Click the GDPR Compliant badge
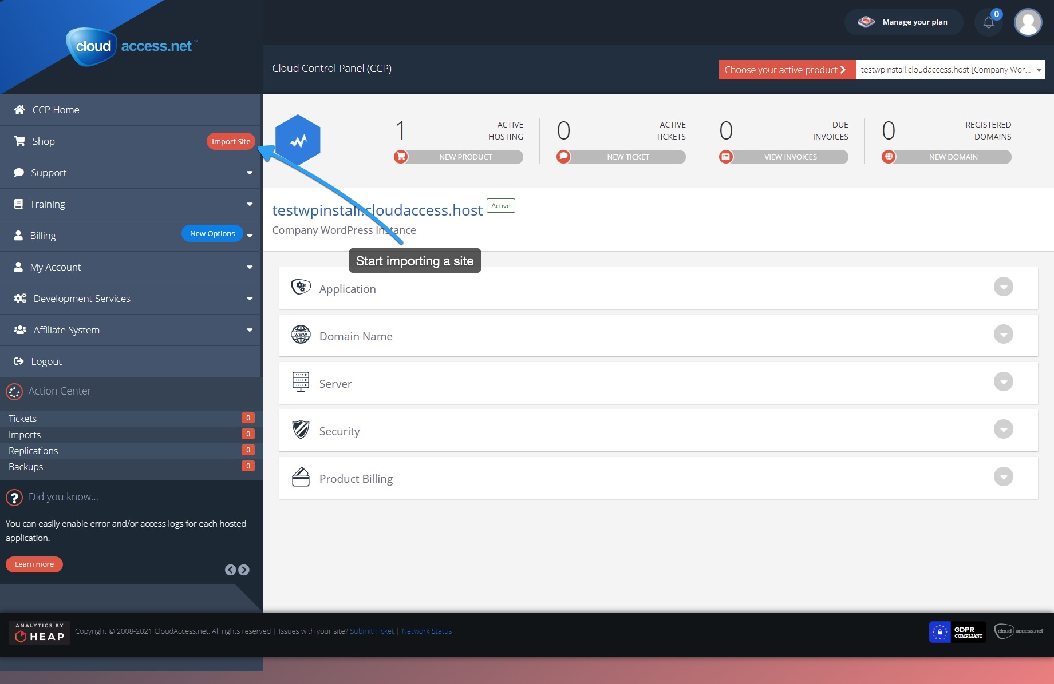The image size is (1054, 684). point(958,632)
